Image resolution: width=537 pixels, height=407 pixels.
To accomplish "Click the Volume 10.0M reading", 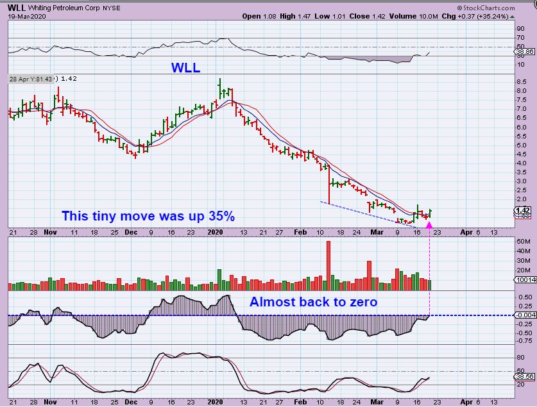I will (x=413, y=16).
